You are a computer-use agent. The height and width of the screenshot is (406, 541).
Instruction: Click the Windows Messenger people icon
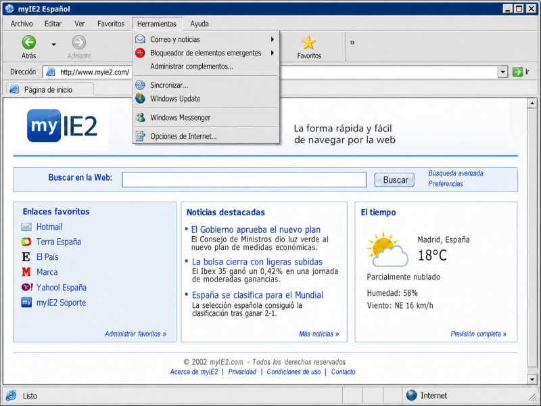[x=140, y=117]
